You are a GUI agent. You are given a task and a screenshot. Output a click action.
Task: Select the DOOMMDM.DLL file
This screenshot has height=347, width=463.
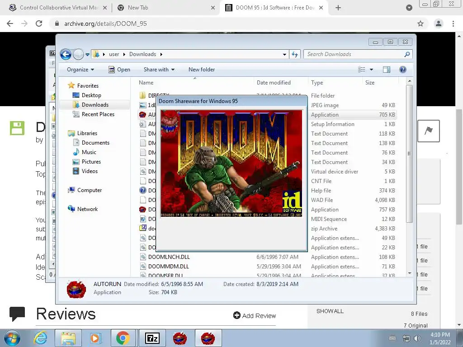[168, 267]
